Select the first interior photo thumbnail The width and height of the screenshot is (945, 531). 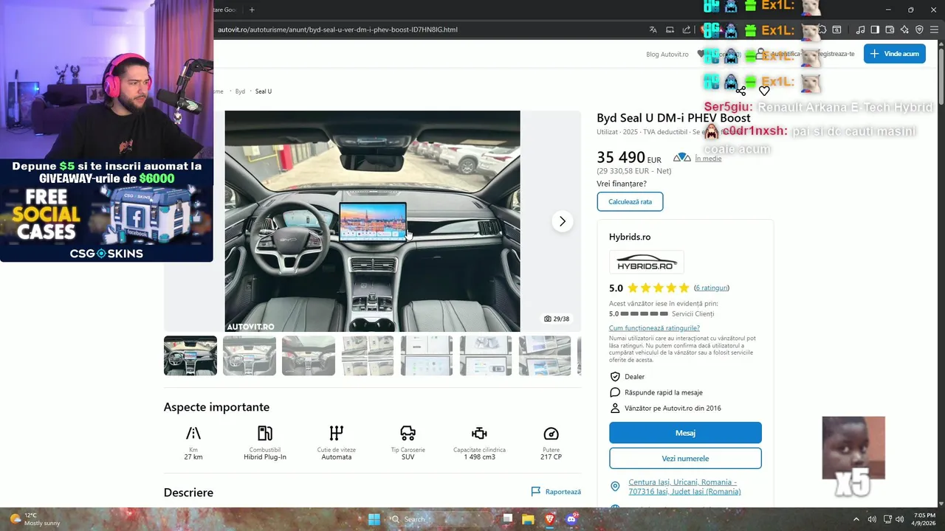click(190, 355)
